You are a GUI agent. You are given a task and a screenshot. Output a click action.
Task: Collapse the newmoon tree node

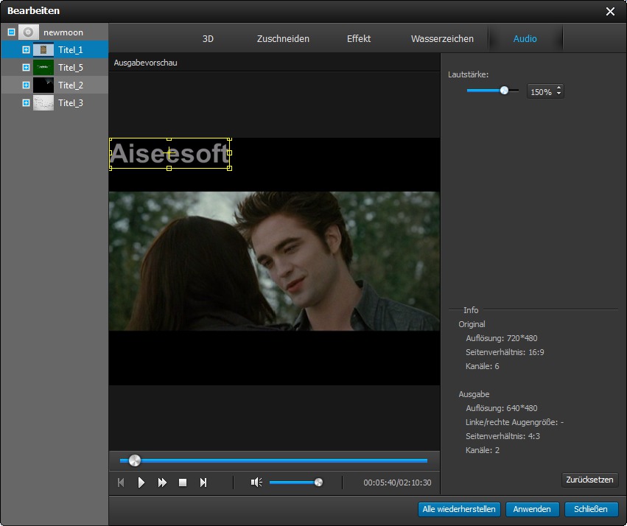[x=11, y=32]
